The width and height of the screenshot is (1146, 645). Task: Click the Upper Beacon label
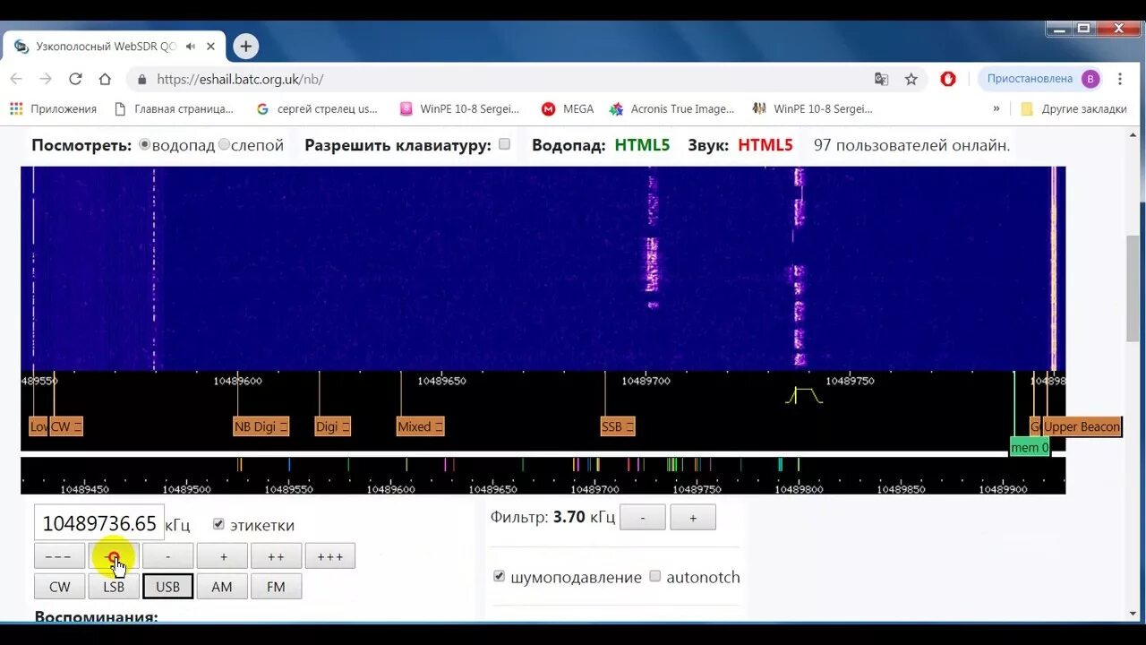[1081, 426]
